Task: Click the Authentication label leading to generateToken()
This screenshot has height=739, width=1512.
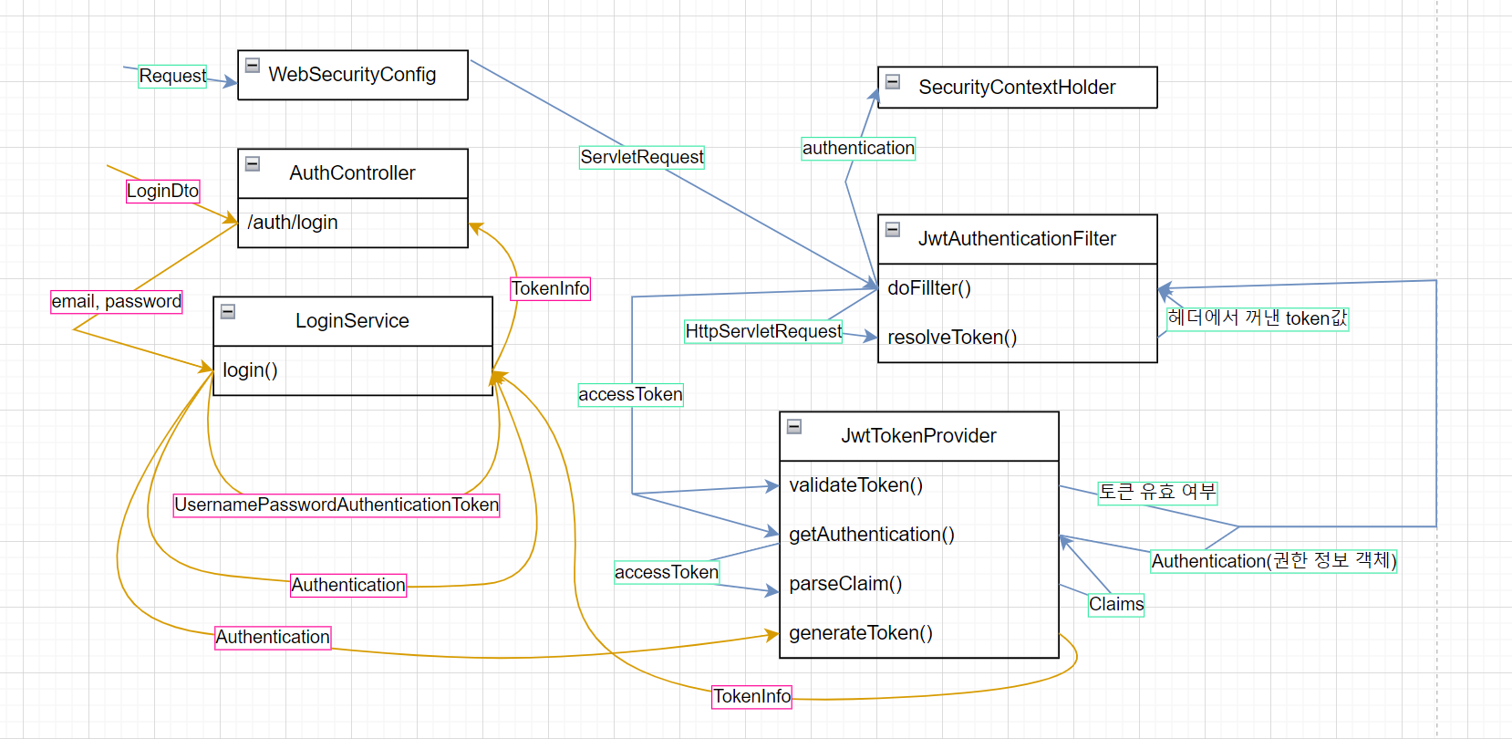Action: [273, 637]
